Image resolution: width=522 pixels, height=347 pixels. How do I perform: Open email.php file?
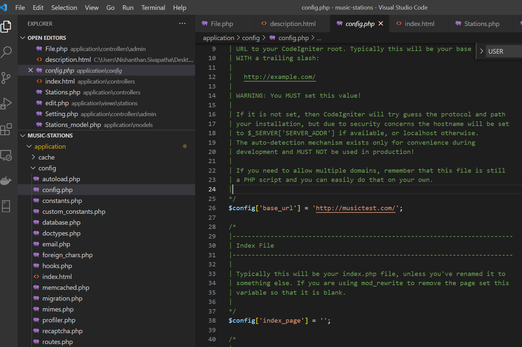pyautogui.click(x=106, y=244)
